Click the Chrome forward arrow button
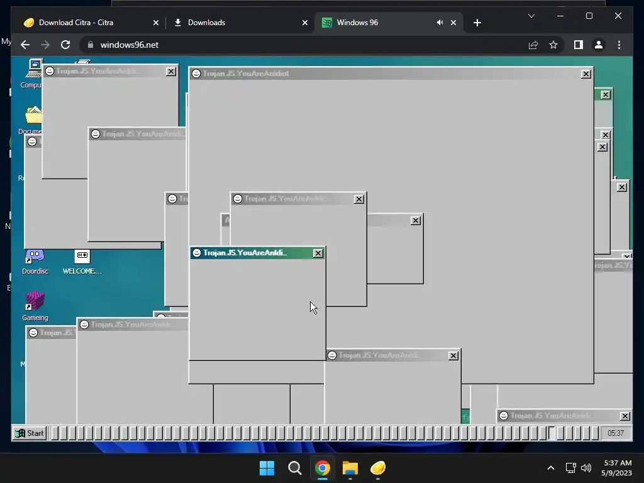Screen dimensions: 644x483 click(45, 45)
